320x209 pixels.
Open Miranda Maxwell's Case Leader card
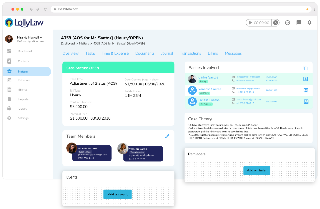[x=92, y=153]
